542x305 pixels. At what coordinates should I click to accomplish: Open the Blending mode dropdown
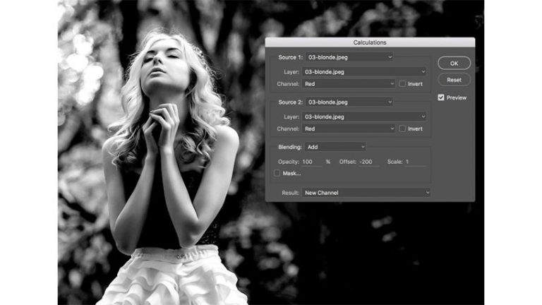point(335,147)
